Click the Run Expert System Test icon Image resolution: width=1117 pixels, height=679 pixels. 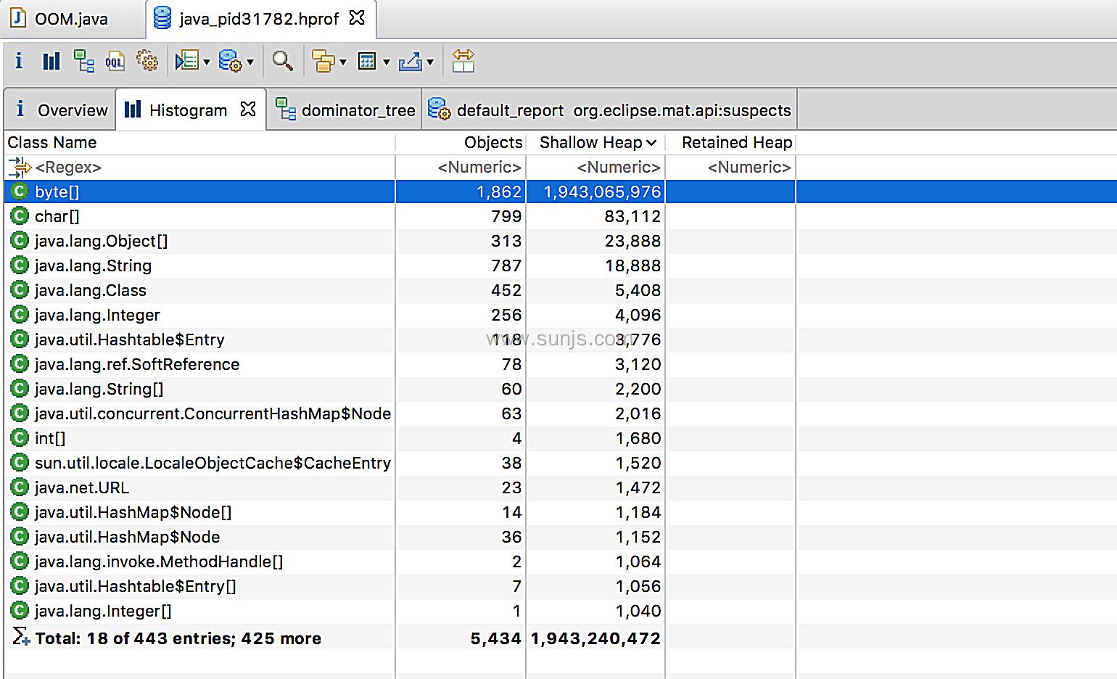coord(187,61)
